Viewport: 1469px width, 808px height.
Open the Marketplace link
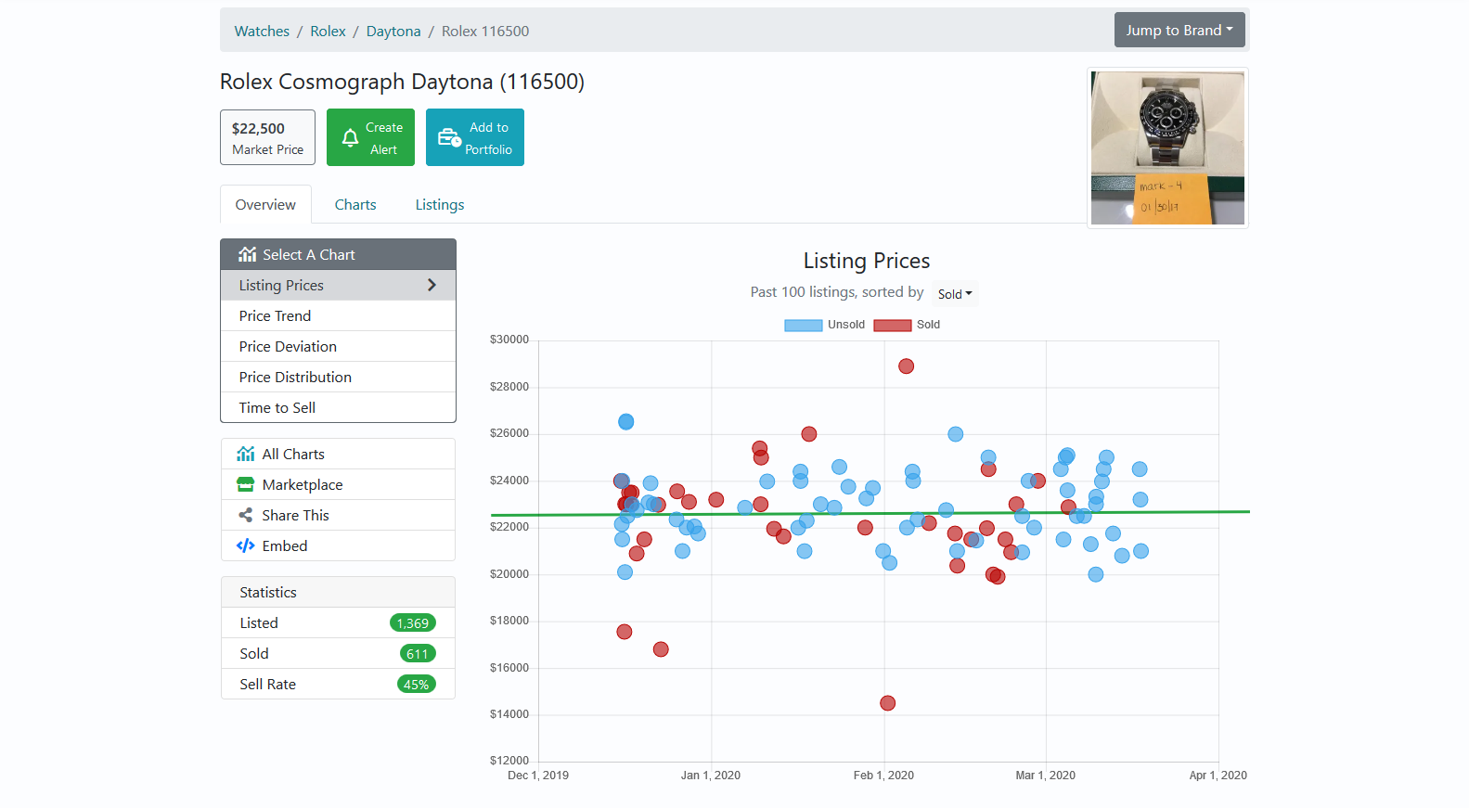(x=338, y=484)
